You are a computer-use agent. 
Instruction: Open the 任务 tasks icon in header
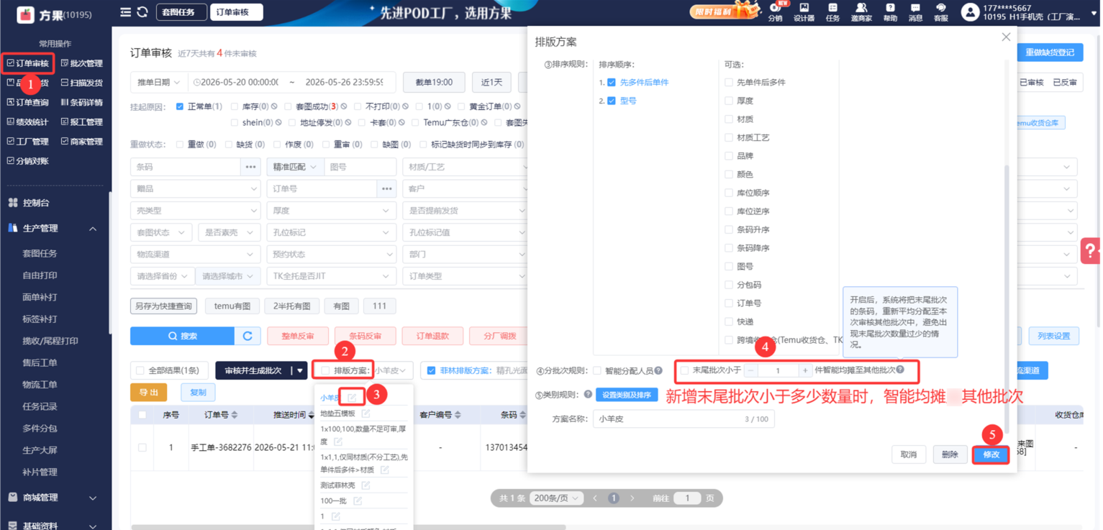click(832, 8)
